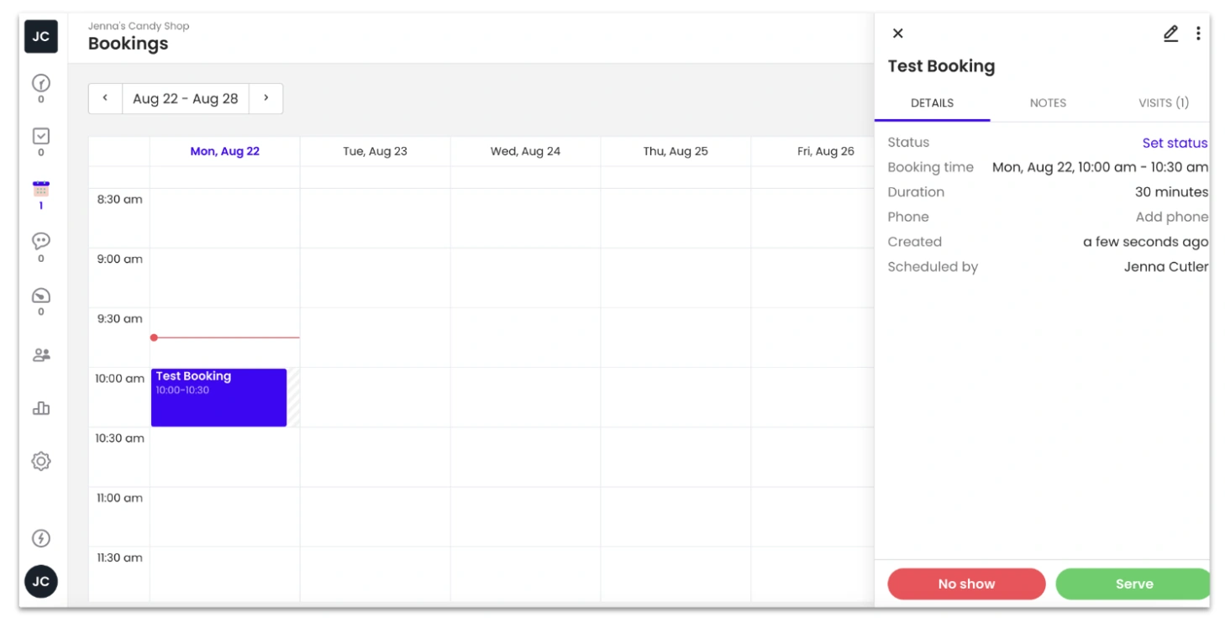Viewport: 1225px width, 623px height.
Task: Click the Mon, Aug 22 column header
Action: pyautogui.click(x=224, y=151)
